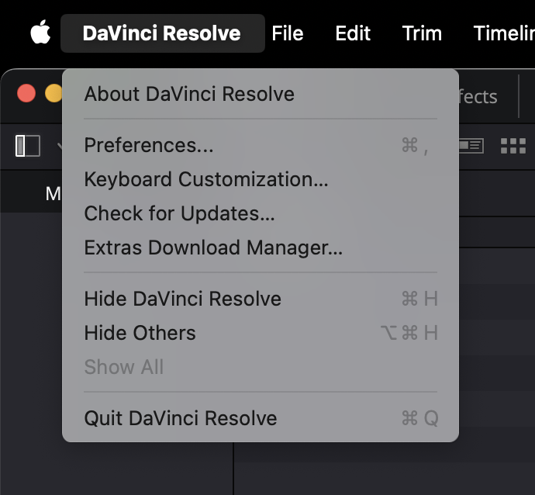Open the Apple menu
535x495 pixels.
pos(40,33)
